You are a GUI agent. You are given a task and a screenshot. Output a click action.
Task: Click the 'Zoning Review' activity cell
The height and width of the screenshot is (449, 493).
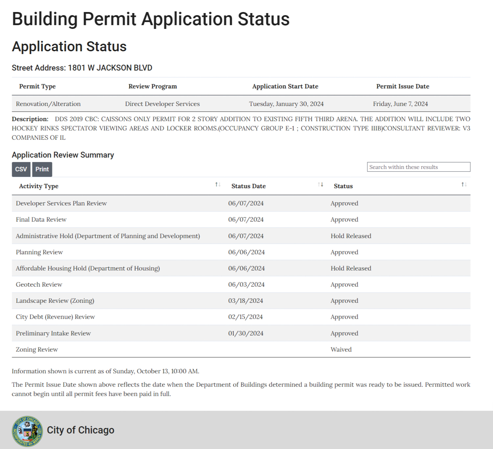pos(37,349)
